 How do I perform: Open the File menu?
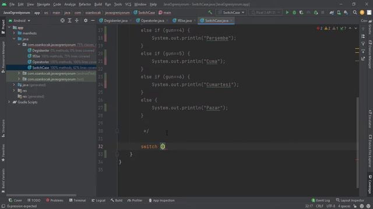12,4
